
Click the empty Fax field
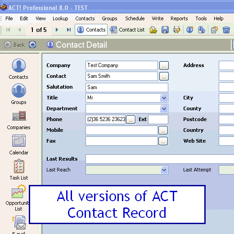pos(121,141)
